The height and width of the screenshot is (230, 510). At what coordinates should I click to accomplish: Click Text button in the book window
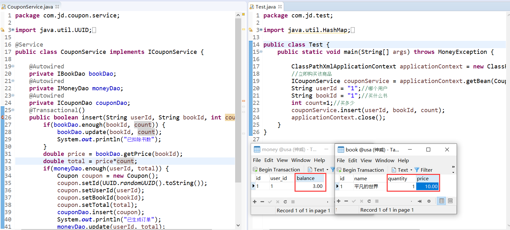click(x=400, y=170)
